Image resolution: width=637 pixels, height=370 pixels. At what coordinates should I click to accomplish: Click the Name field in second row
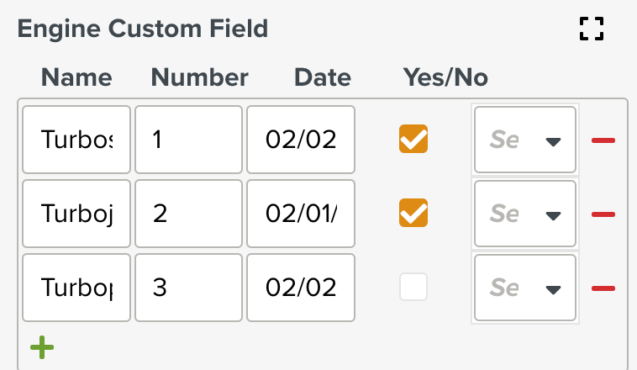[76, 214]
